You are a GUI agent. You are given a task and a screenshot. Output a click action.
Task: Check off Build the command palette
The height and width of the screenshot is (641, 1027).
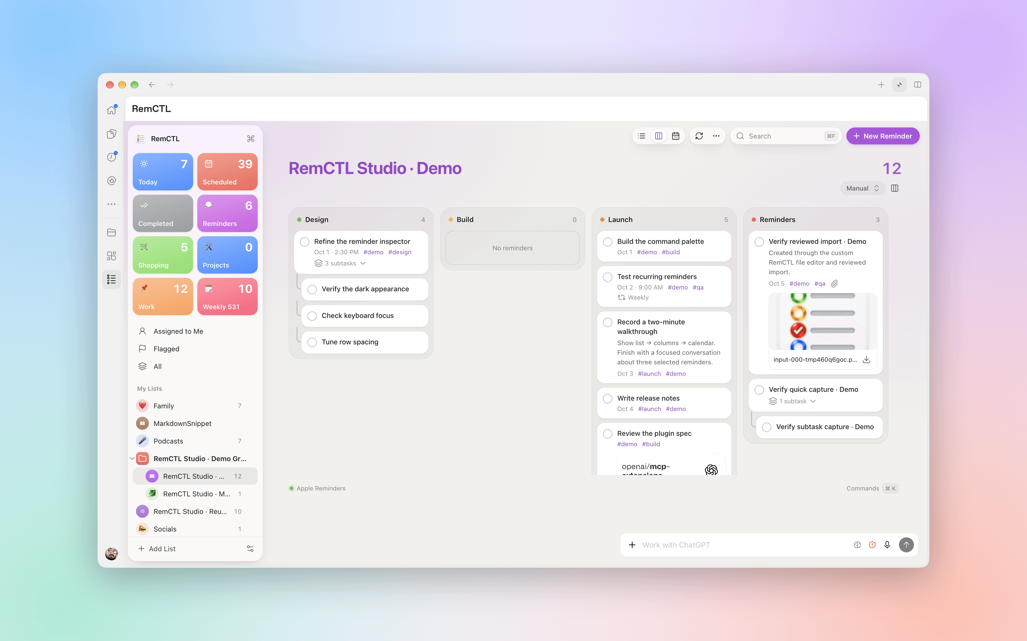[x=608, y=242]
